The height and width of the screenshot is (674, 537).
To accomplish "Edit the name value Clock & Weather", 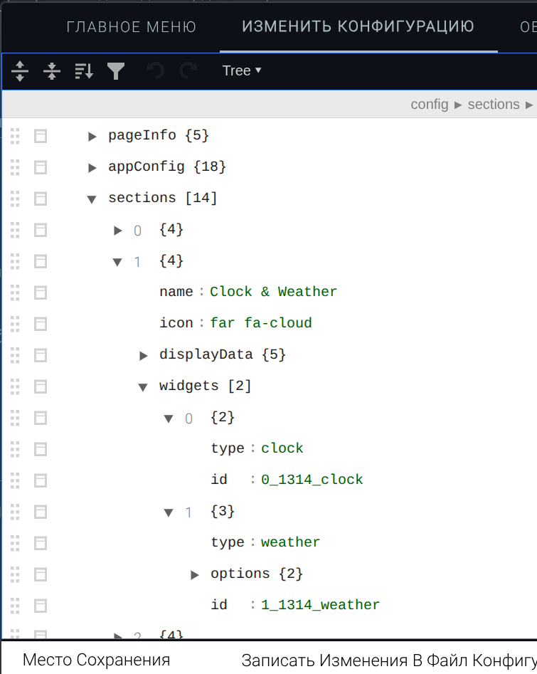I will [x=274, y=292].
